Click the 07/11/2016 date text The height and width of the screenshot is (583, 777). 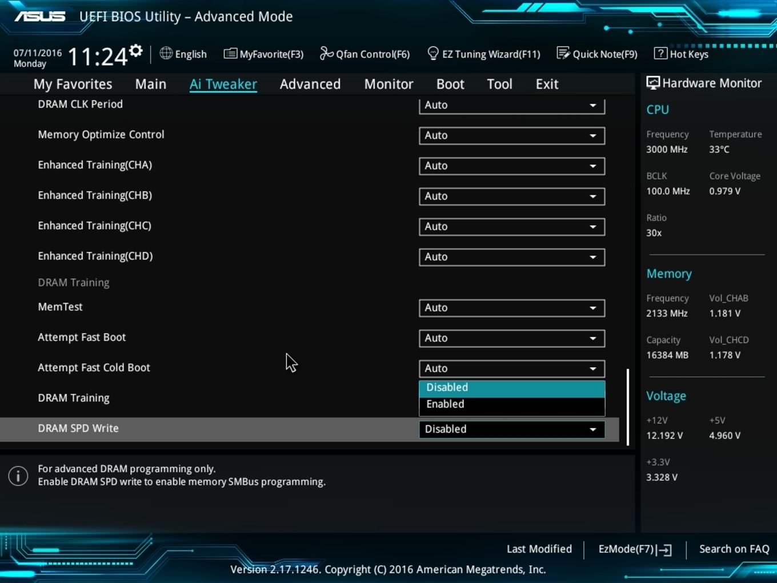coord(38,53)
